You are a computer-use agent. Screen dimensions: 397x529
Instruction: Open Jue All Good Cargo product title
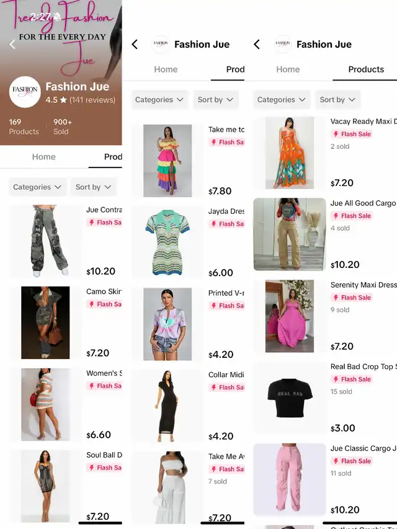363,203
